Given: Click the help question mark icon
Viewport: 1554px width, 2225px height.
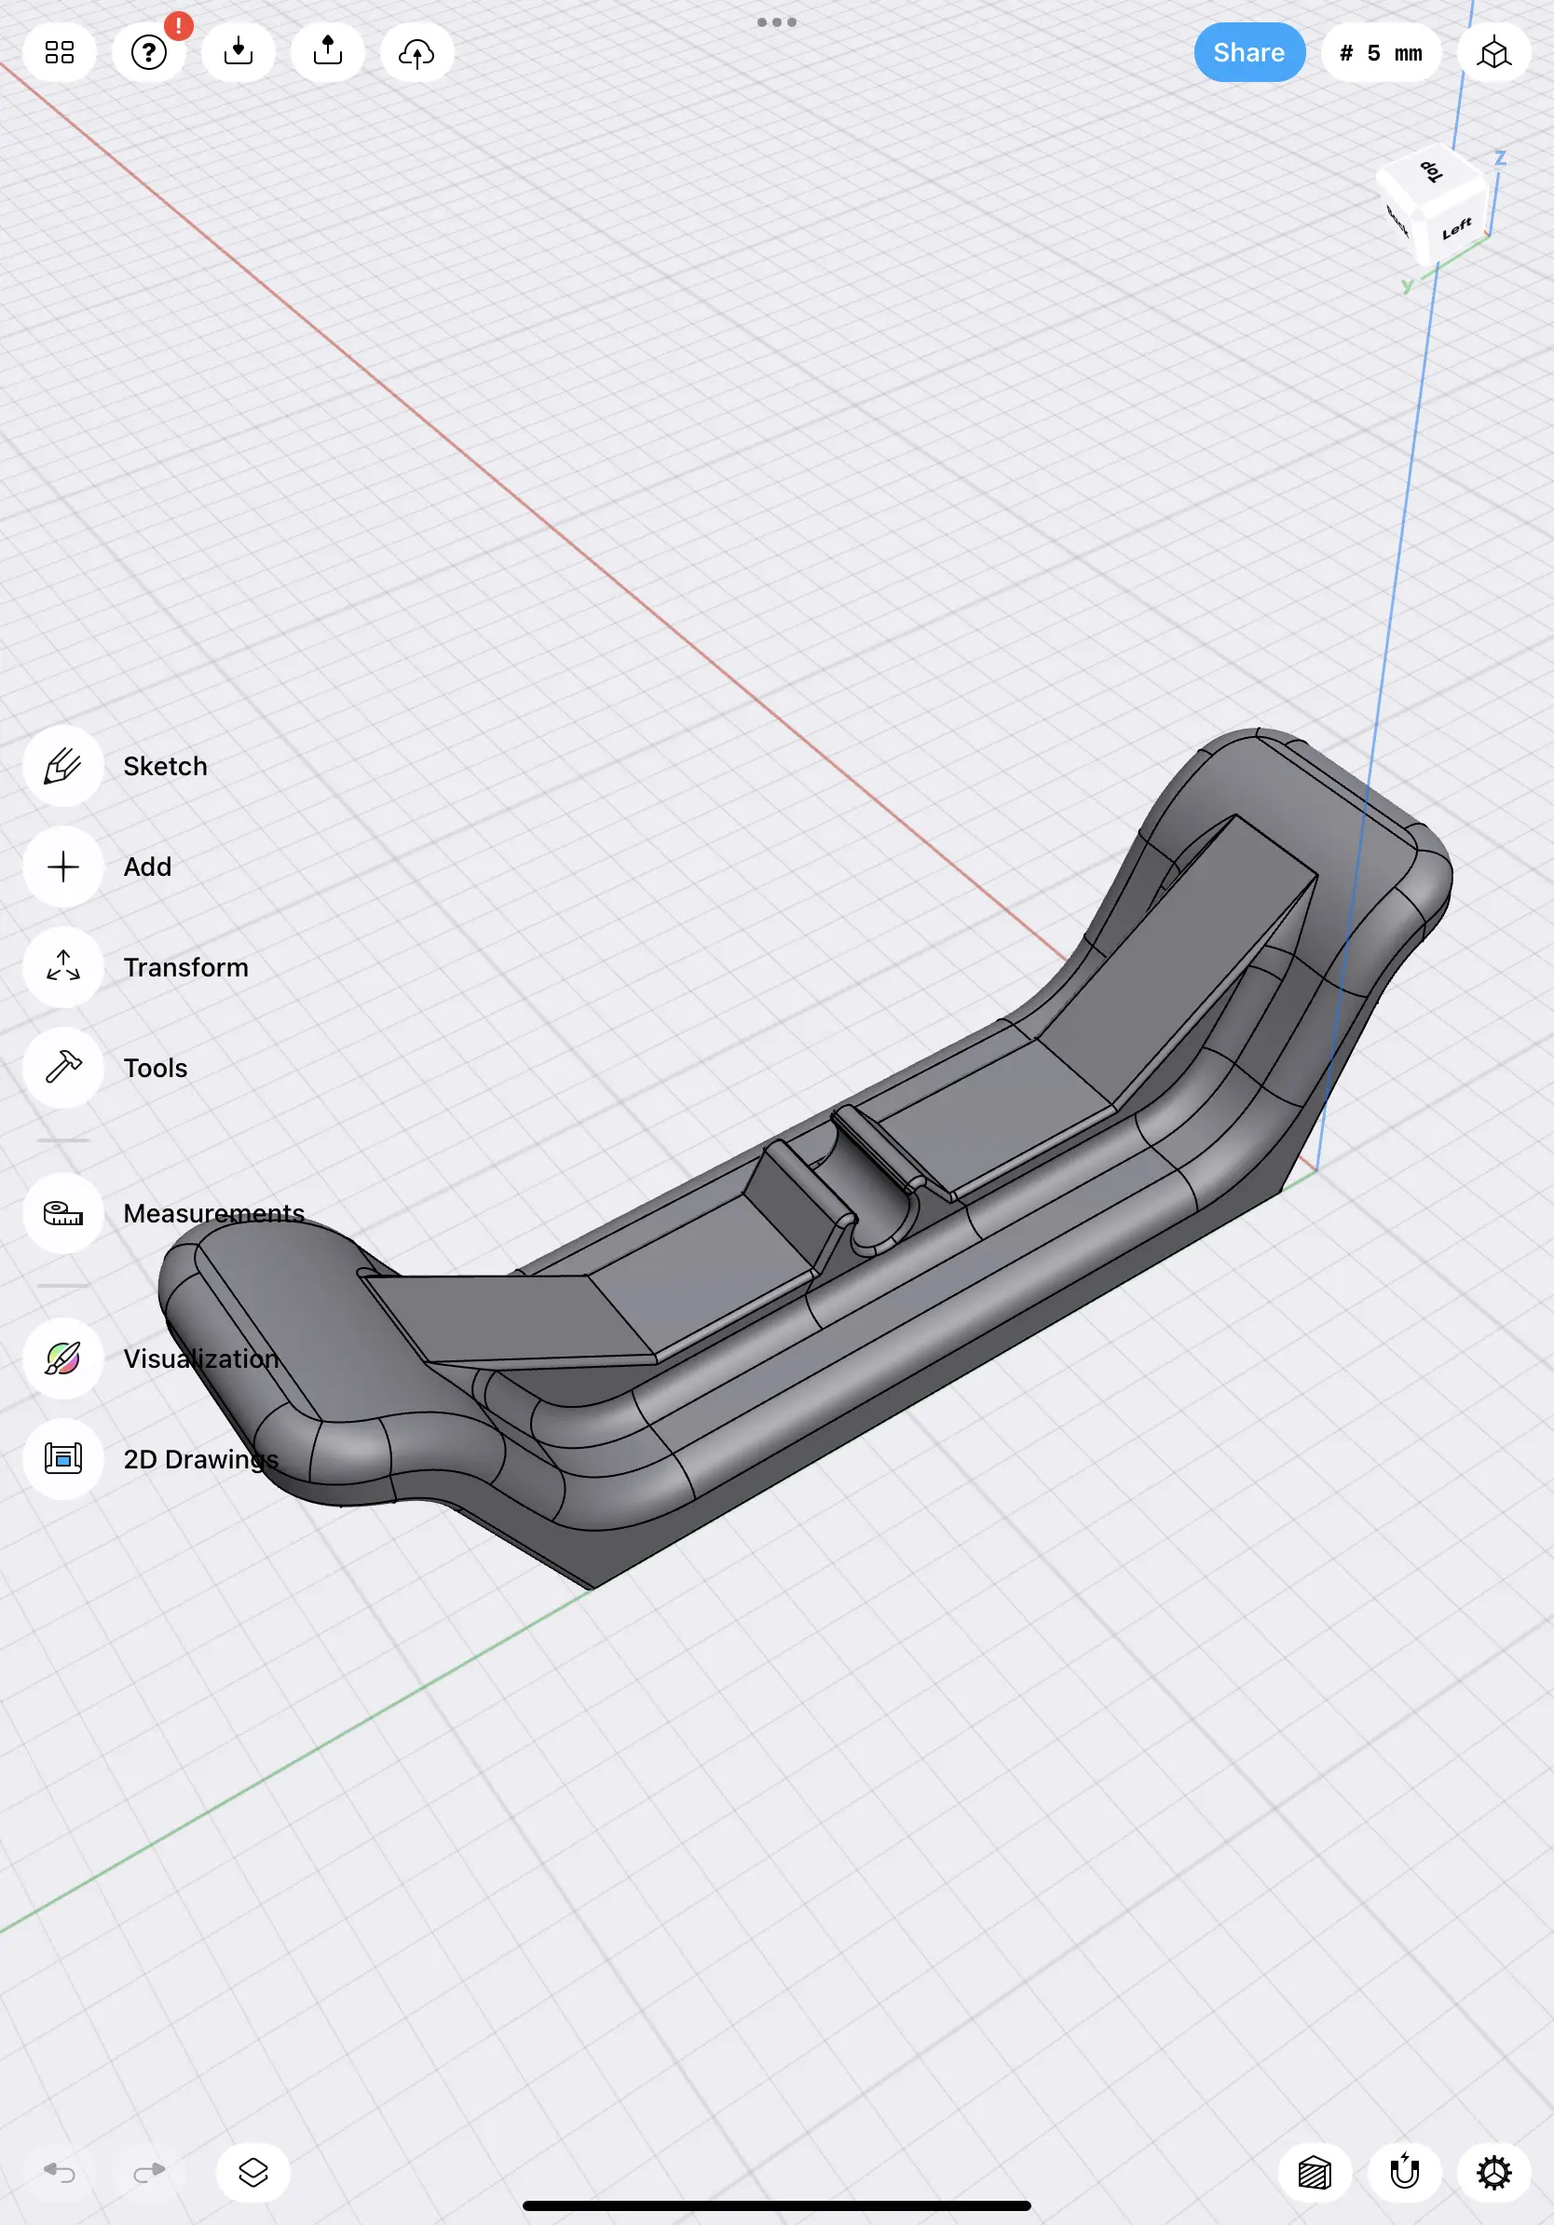Looking at the screenshot, I should tap(149, 52).
